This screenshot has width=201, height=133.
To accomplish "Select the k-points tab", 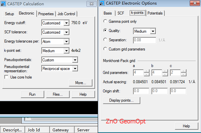I will tap(137, 13).
